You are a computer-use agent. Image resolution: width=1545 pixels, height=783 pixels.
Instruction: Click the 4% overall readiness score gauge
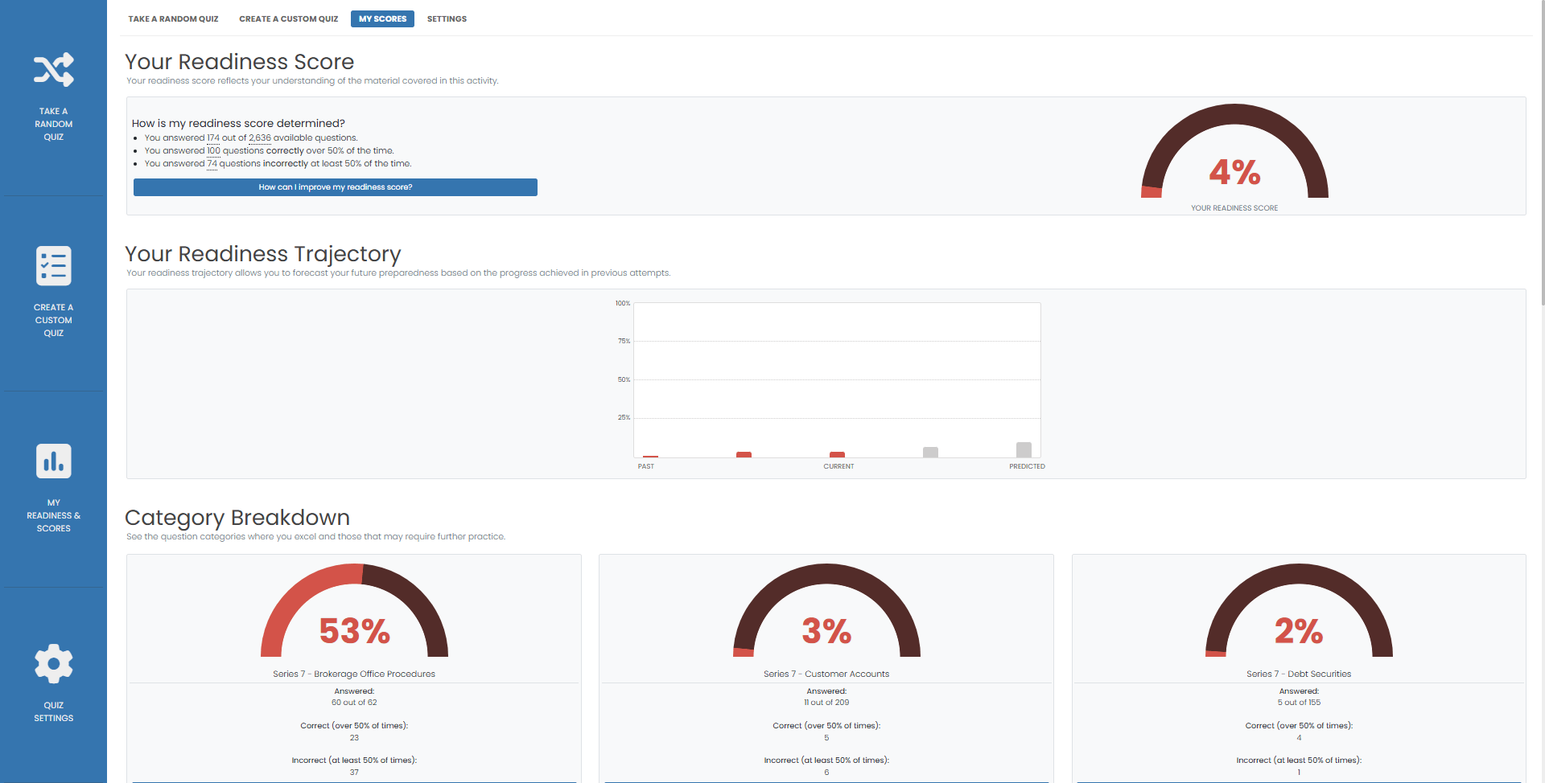[x=1234, y=157]
